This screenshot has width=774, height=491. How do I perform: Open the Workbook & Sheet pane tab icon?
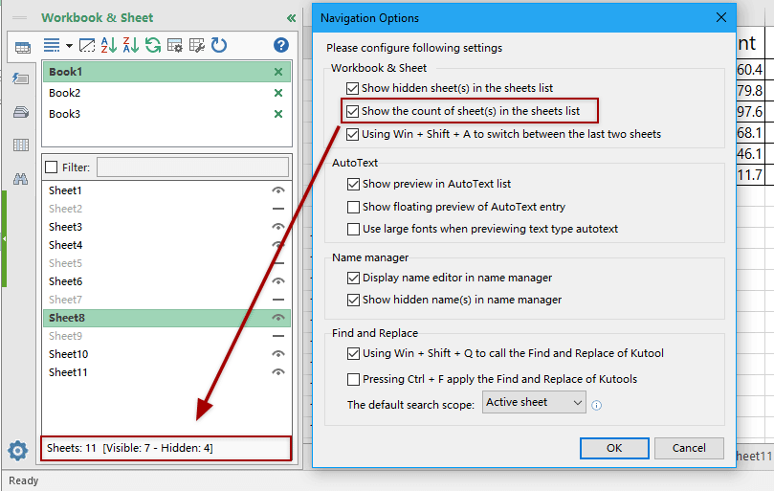(22, 48)
